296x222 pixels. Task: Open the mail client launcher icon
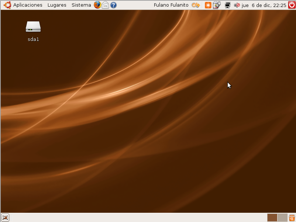tap(105, 5)
